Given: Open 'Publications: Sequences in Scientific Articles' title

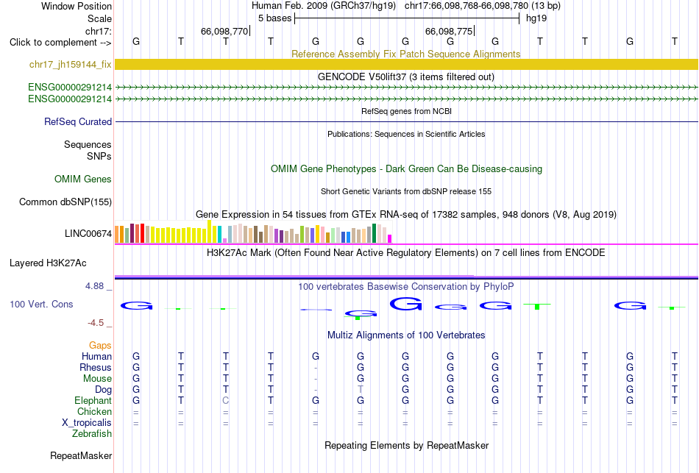Looking at the screenshot, I should [406, 134].
